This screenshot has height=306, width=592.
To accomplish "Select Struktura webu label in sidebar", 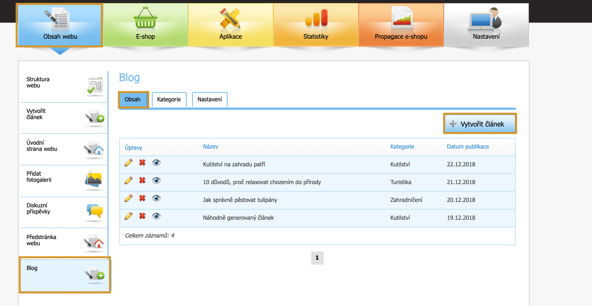I will coord(38,82).
